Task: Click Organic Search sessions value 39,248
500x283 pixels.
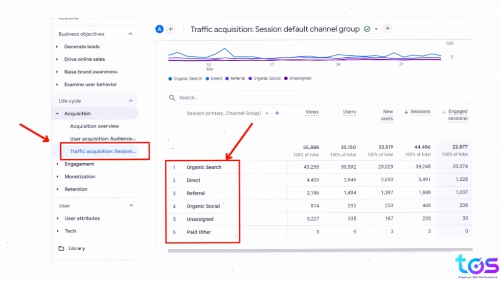Action: (422, 167)
